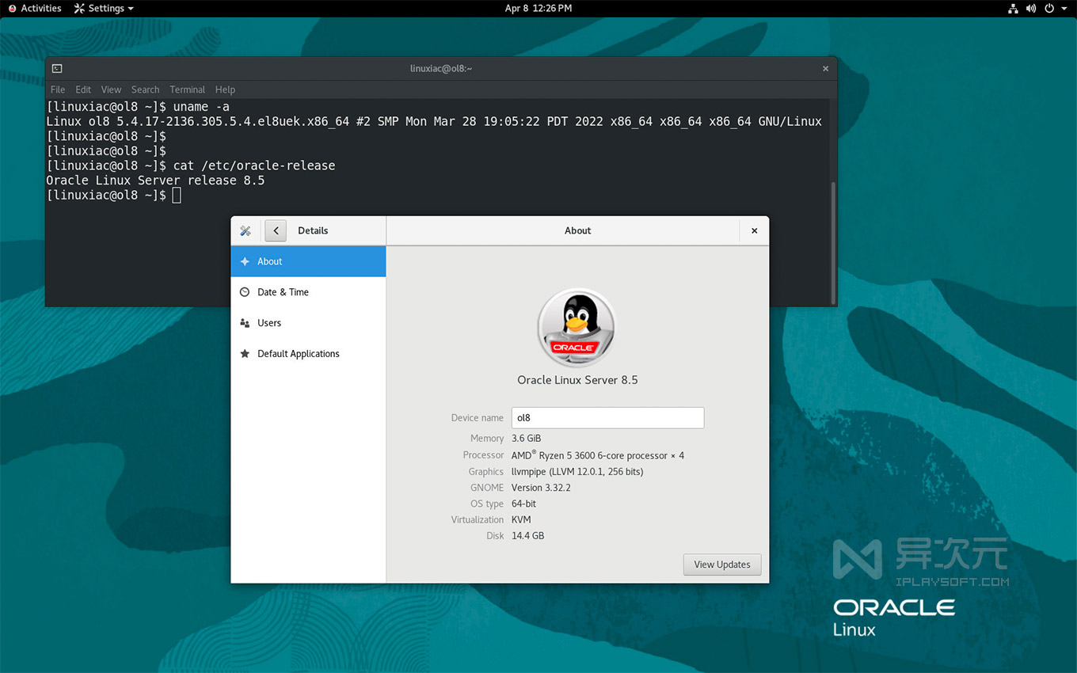Open the terminal Edit menu
The width and height of the screenshot is (1077, 673).
tap(83, 89)
